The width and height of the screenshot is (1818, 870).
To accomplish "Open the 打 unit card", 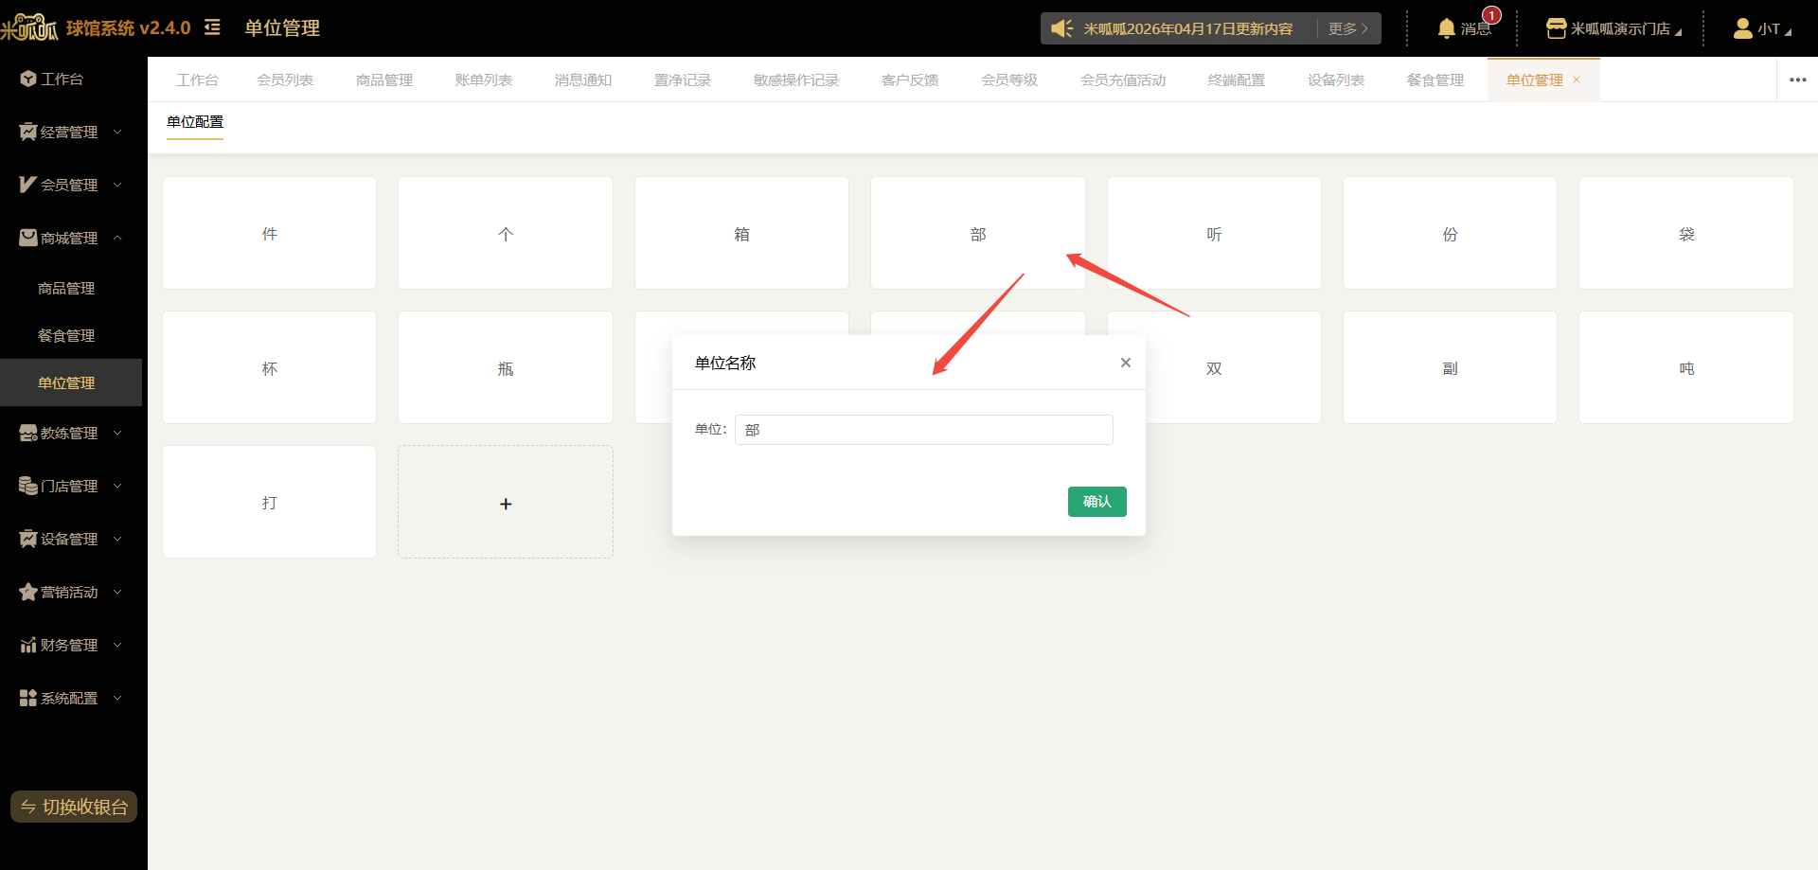I will (x=269, y=502).
